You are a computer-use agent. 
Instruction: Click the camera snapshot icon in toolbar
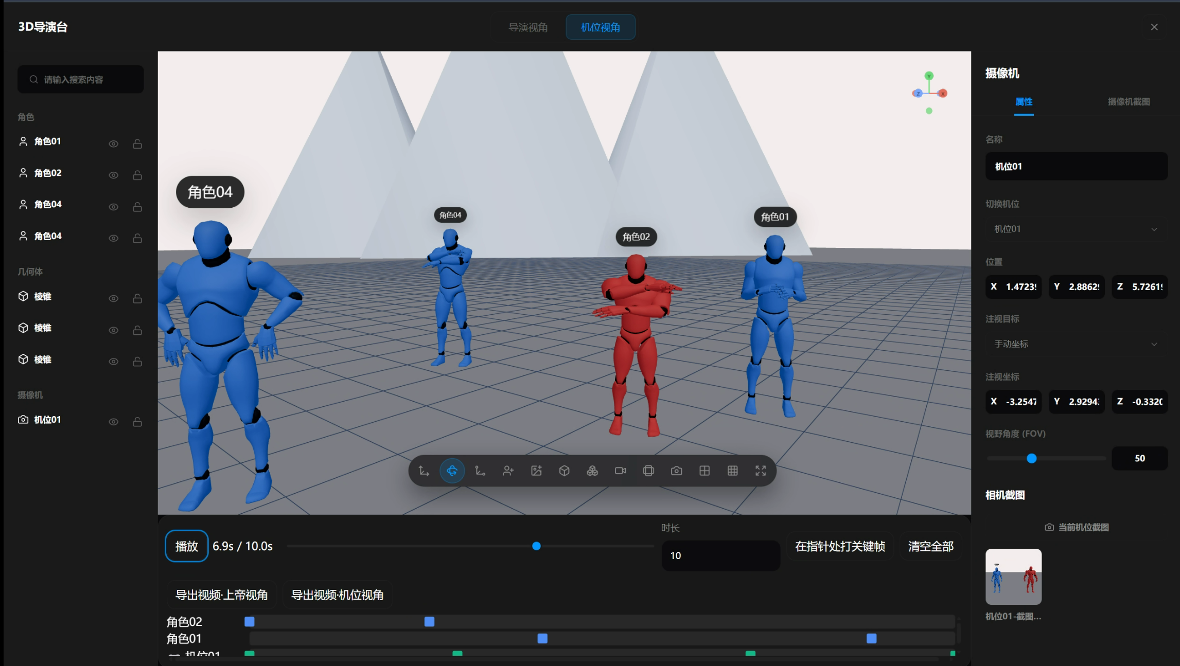point(677,471)
